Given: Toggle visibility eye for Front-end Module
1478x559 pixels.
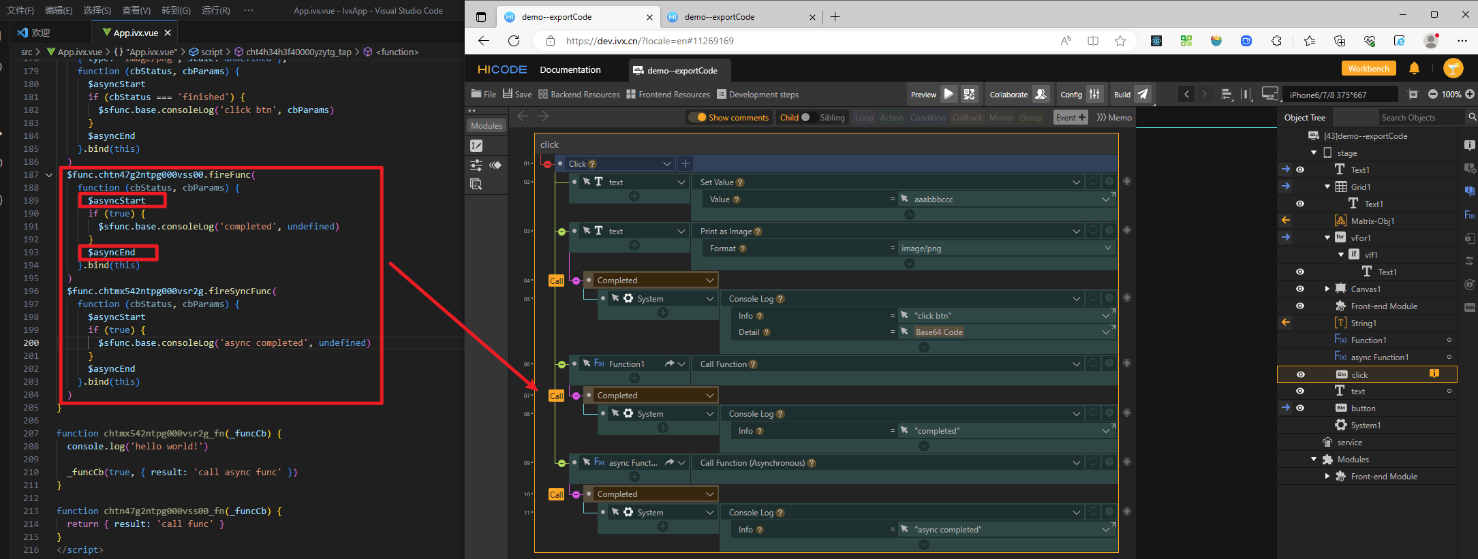Looking at the screenshot, I should pyautogui.click(x=1299, y=306).
